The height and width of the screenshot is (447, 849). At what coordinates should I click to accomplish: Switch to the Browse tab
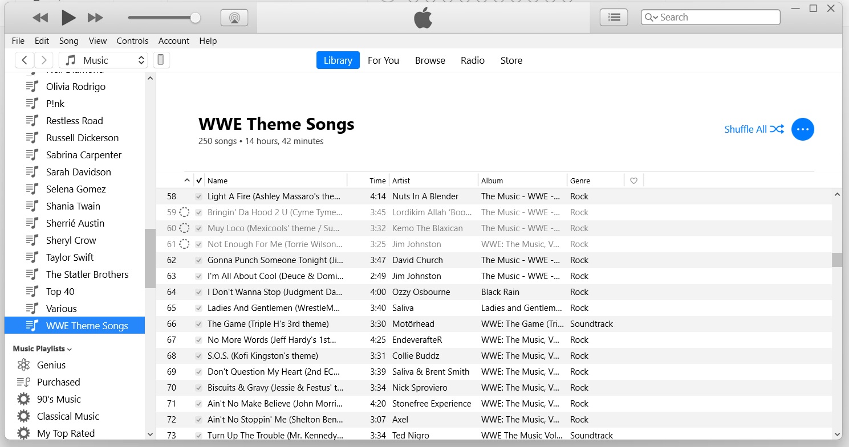click(x=430, y=60)
